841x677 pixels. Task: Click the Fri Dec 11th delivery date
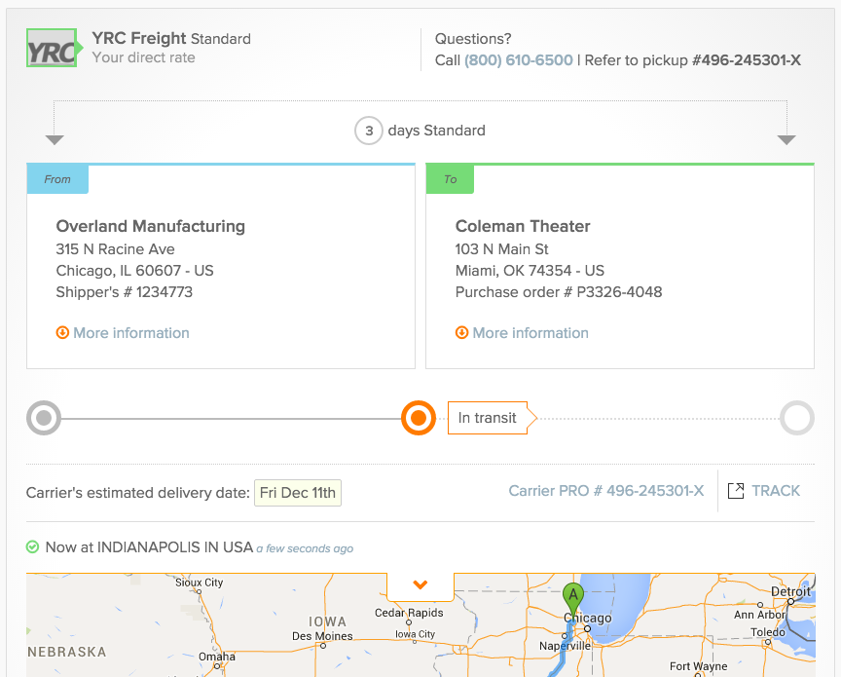(x=298, y=493)
